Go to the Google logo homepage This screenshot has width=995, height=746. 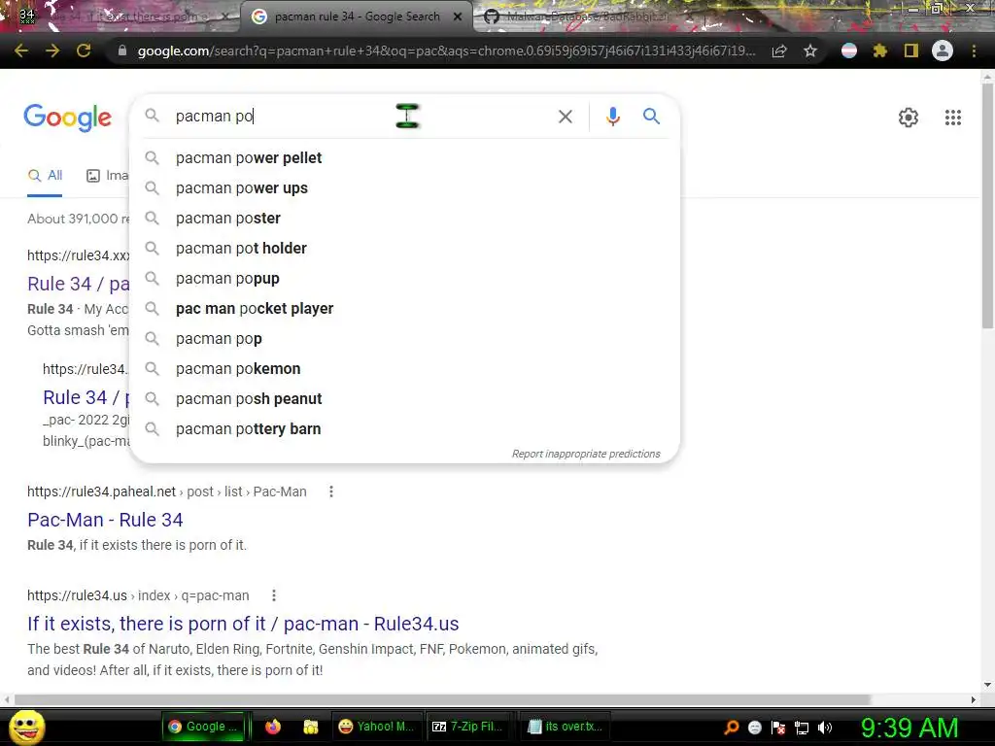pyautogui.click(x=68, y=118)
